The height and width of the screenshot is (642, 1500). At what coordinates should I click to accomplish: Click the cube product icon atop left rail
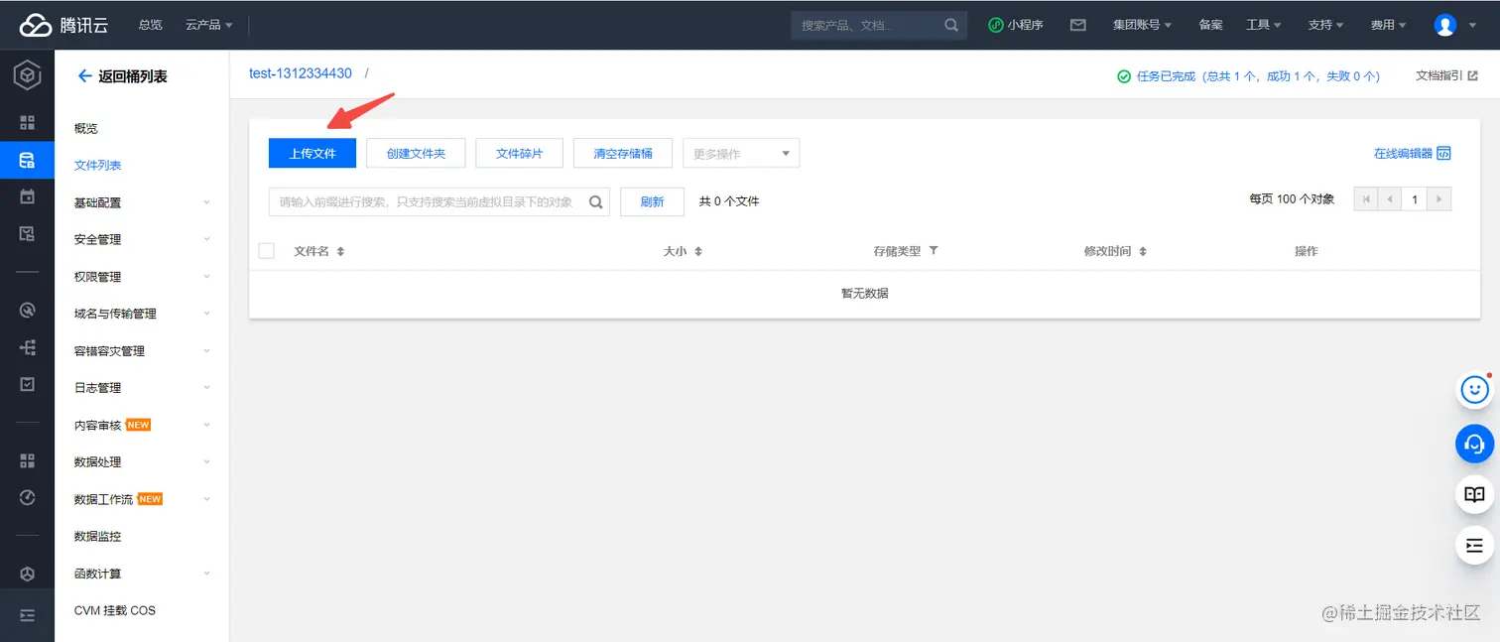click(27, 76)
